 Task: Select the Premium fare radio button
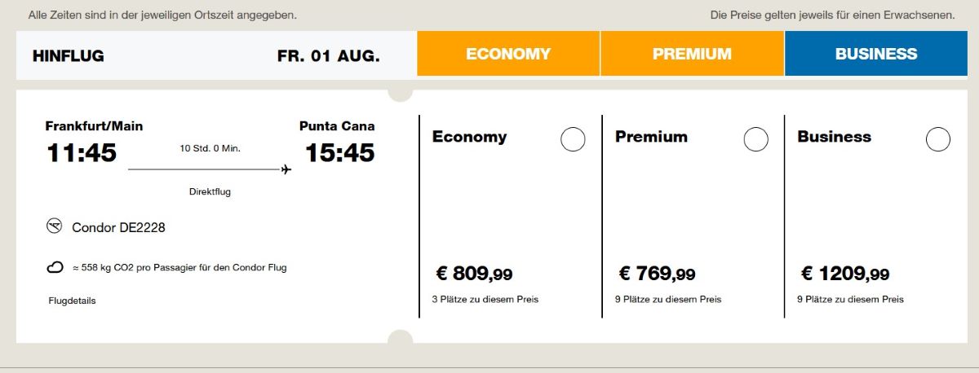pyautogui.click(x=755, y=139)
